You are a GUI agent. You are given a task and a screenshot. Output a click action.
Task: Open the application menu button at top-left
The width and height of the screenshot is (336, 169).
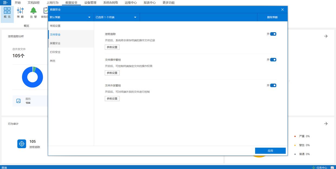5,2
